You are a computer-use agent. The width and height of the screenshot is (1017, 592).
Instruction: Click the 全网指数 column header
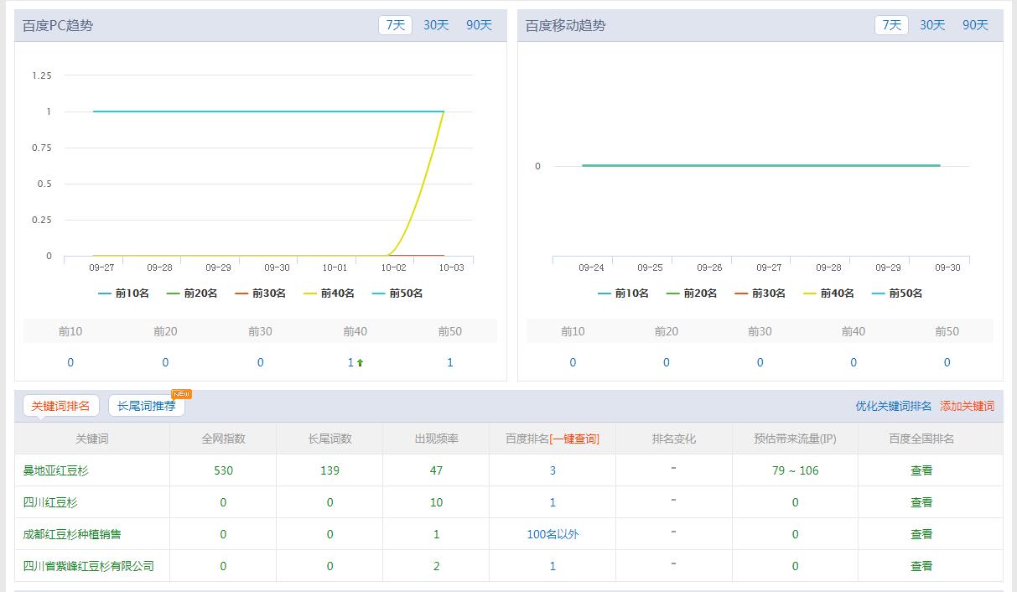(223, 439)
